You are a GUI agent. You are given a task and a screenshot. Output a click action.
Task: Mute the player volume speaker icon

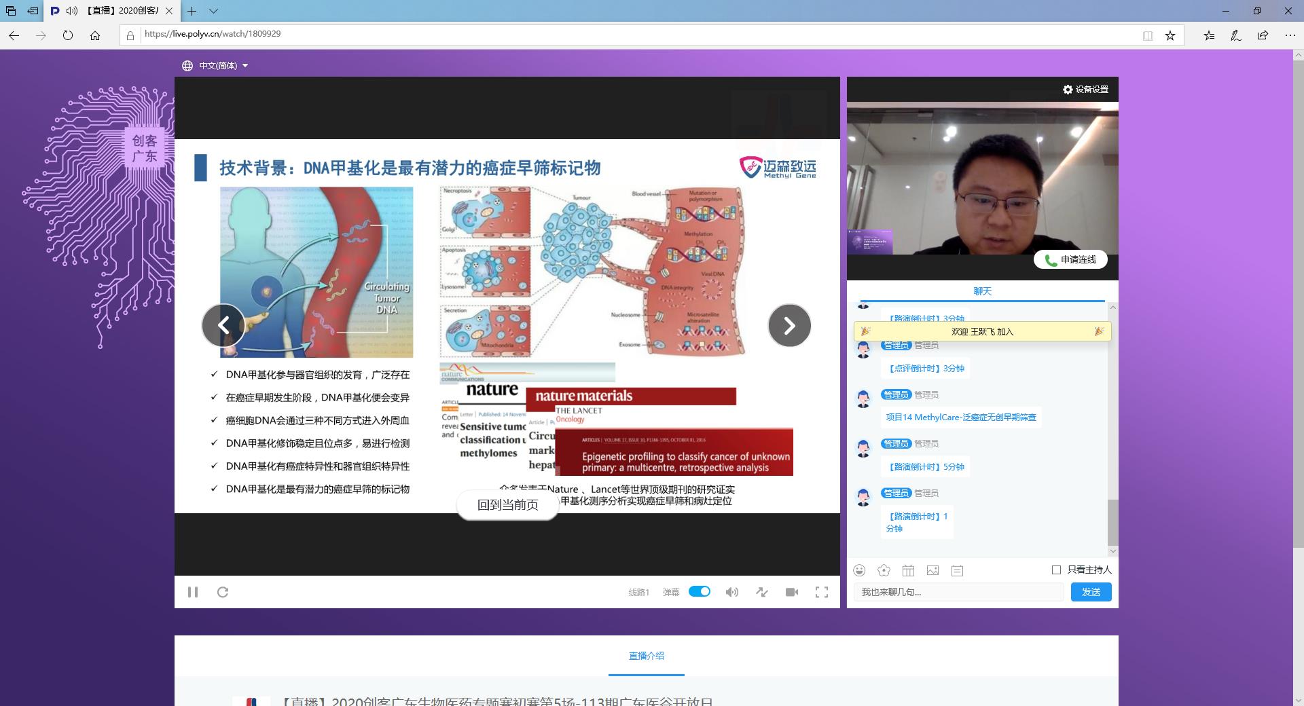click(x=731, y=592)
